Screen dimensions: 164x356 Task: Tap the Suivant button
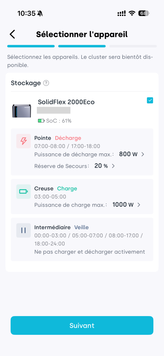coord(82,325)
